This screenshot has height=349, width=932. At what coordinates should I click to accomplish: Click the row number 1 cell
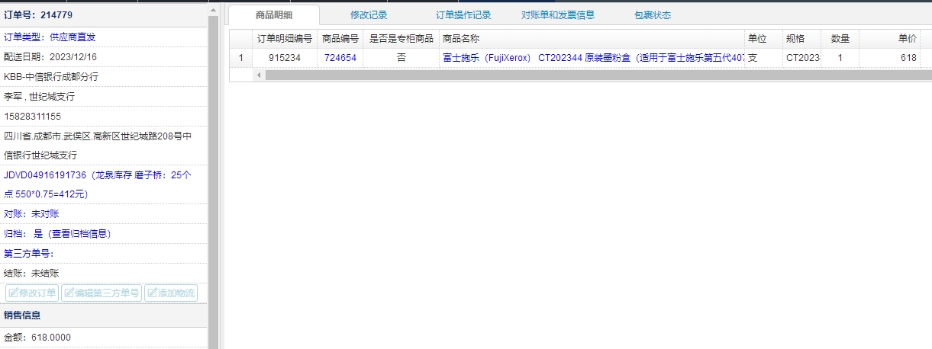241,58
